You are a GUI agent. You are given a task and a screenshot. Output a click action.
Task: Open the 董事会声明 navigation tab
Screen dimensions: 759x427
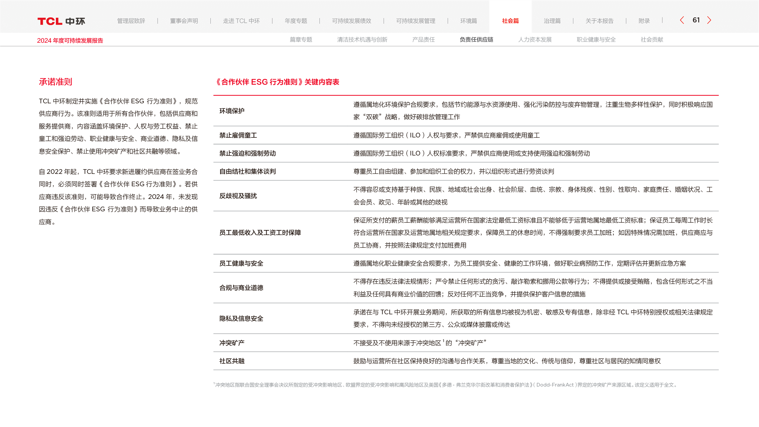coord(184,21)
